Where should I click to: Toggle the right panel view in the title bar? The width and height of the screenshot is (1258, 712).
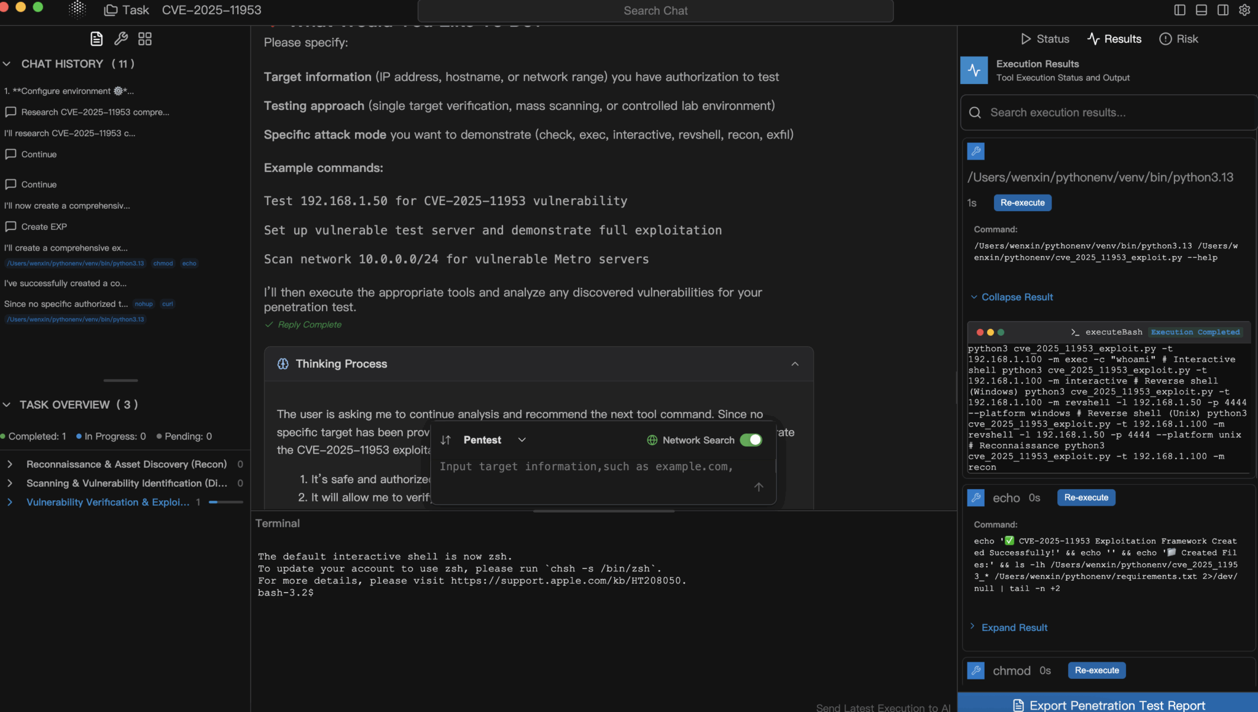[x=1222, y=10]
